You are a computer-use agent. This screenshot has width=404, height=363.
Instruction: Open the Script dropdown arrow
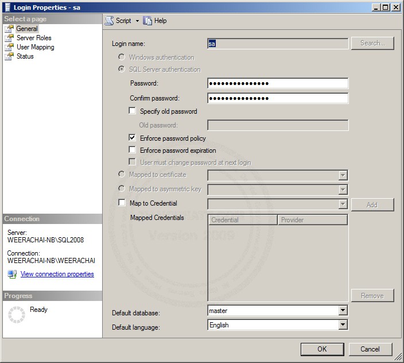pyautogui.click(x=137, y=21)
